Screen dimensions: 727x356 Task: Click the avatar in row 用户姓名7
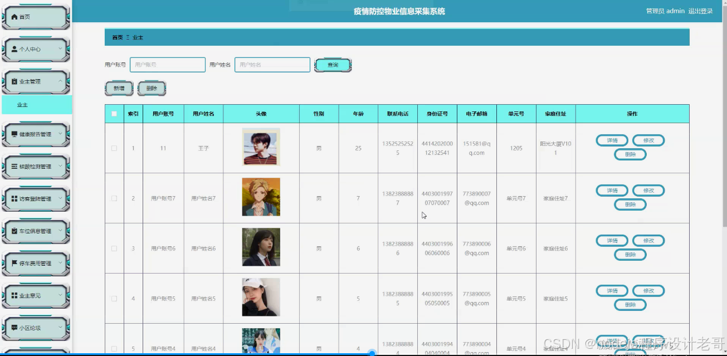click(x=261, y=197)
